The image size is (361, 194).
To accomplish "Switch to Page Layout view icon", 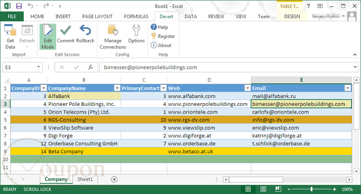I will pyautogui.click(x=263, y=189).
